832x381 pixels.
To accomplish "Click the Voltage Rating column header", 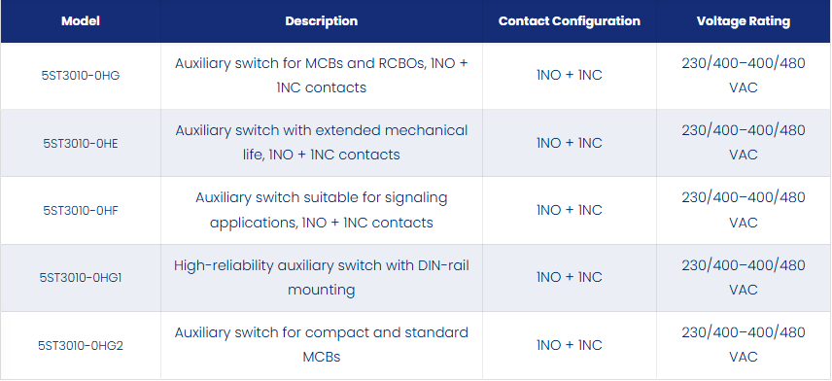I will 744,21.
